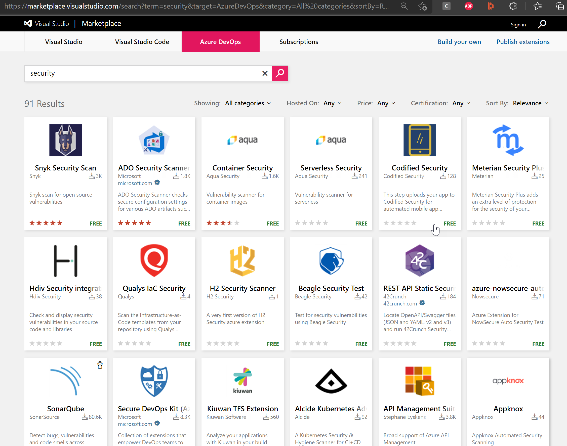Expand the All categories dropdown
This screenshot has width=567, height=446.
[248, 103]
